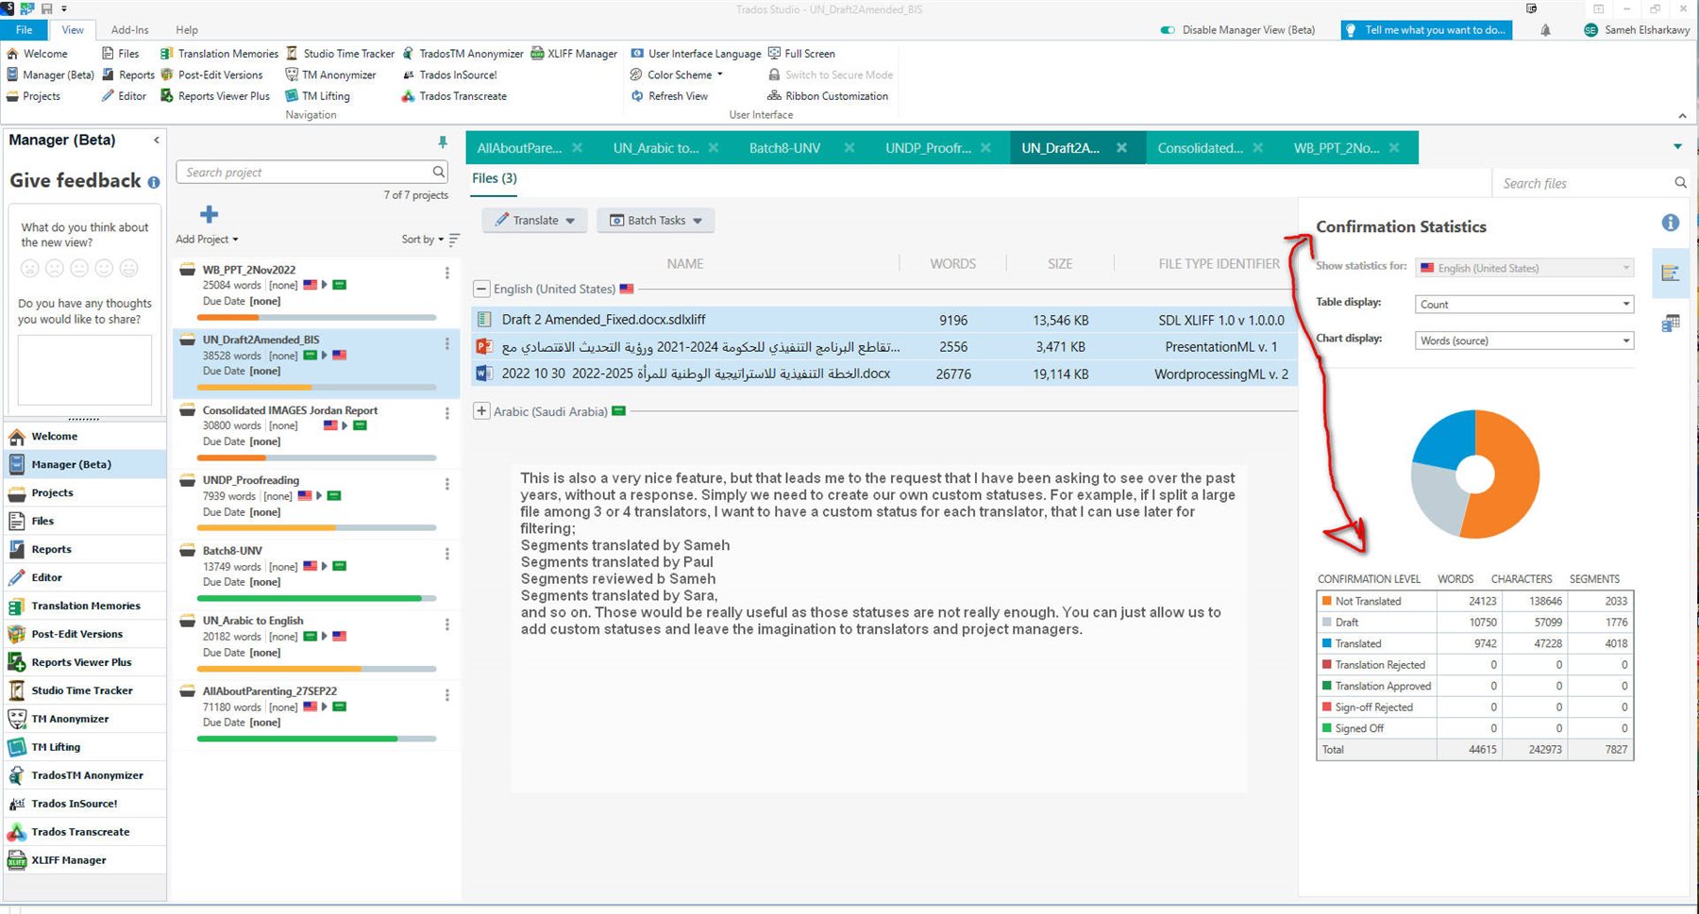Viewport: 1699px width, 914px height.
Task: Open the Batch Tasks dropdown
Action: click(655, 220)
